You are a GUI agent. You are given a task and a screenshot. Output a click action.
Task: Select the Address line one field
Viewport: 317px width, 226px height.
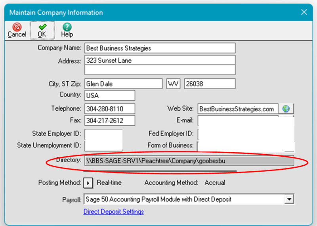[160, 61]
